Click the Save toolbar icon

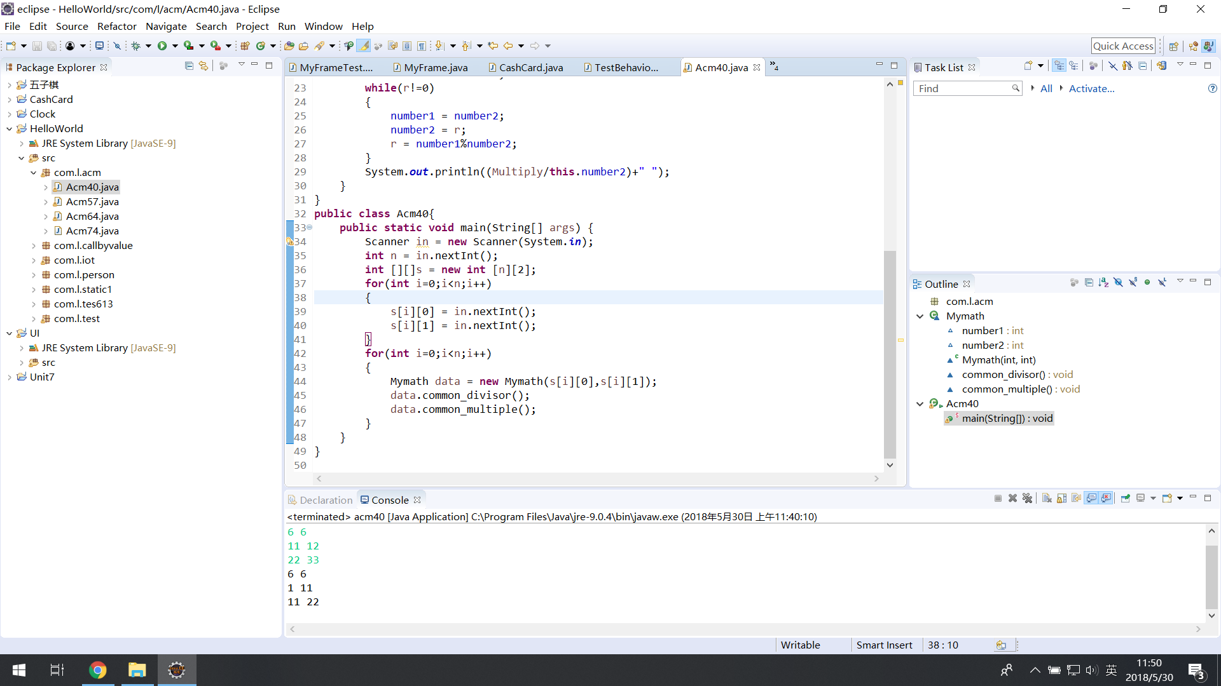pyautogui.click(x=37, y=46)
